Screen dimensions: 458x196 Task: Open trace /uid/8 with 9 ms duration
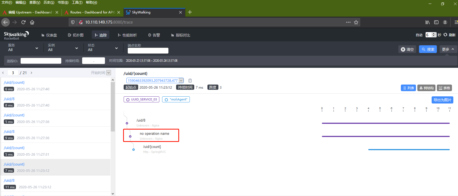tap(55, 135)
